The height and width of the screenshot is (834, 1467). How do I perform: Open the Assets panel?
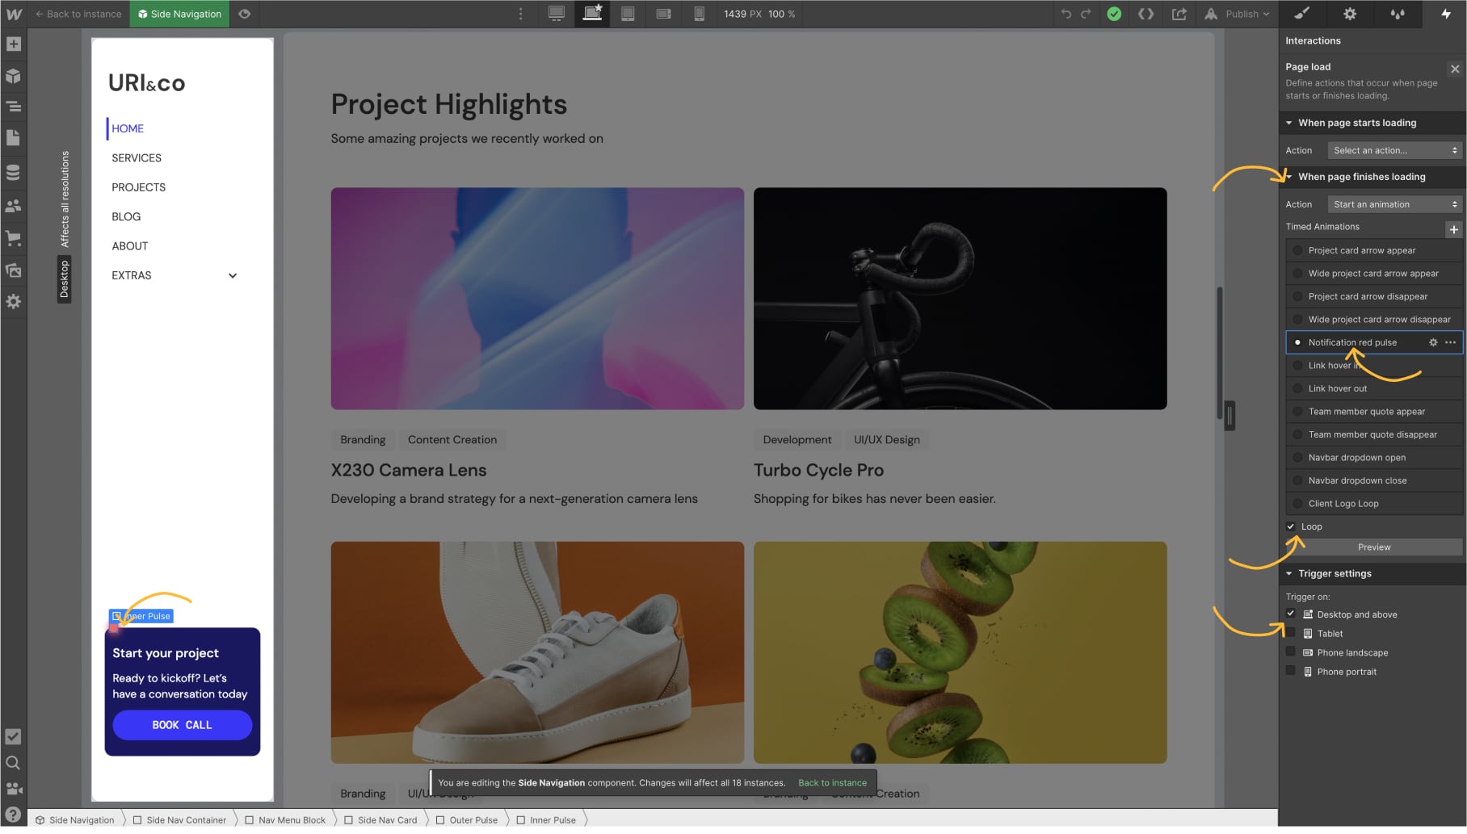[x=14, y=270]
